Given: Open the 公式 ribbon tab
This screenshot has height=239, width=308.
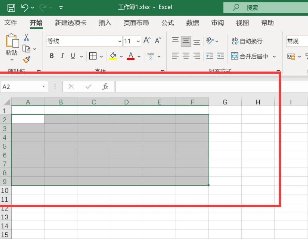Looking at the screenshot, I should pyautogui.click(x=168, y=23).
